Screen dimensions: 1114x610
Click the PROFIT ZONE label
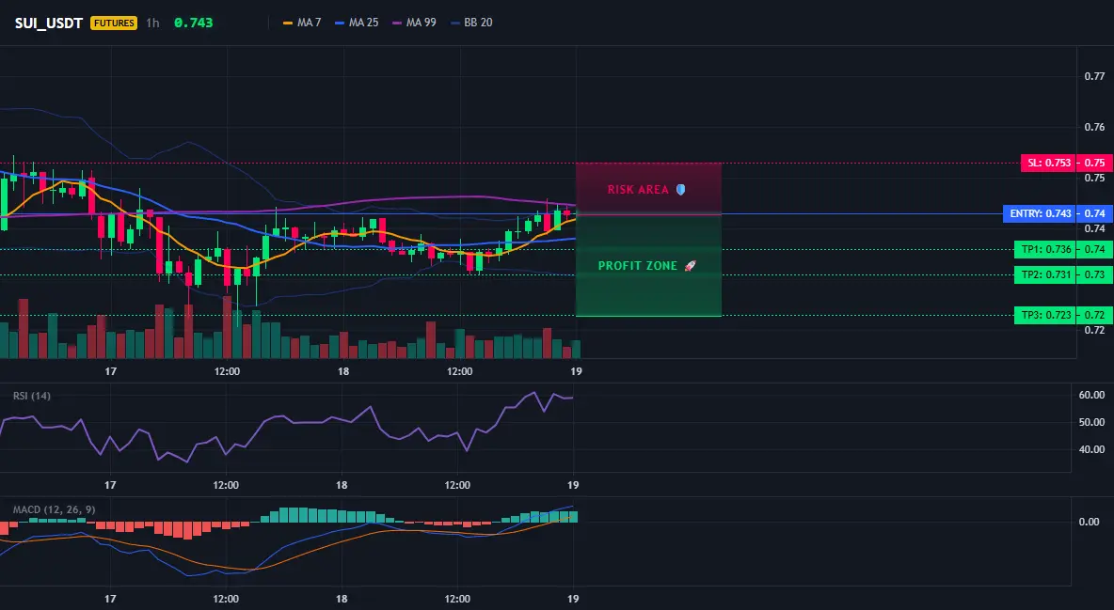[637, 266]
